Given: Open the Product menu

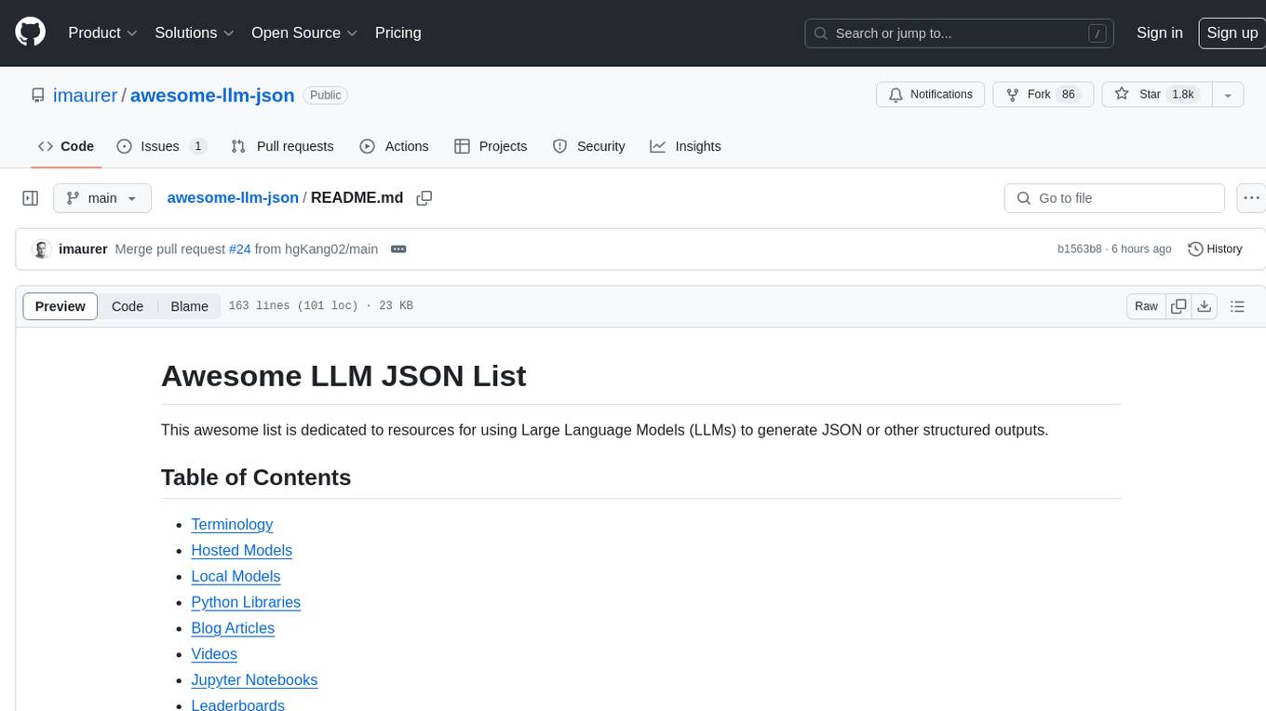Looking at the screenshot, I should tap(102, 33).
